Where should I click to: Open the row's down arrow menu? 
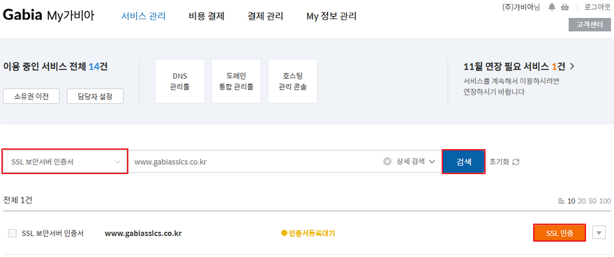point(599,233)
